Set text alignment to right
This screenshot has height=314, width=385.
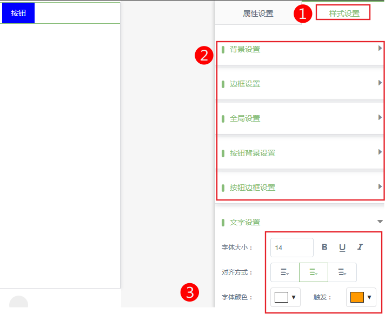tap(342, 272)
